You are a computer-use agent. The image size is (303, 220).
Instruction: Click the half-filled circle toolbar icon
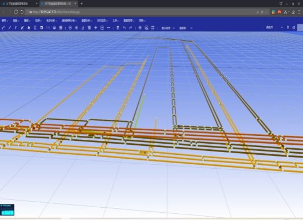click(x=54, y=28)
